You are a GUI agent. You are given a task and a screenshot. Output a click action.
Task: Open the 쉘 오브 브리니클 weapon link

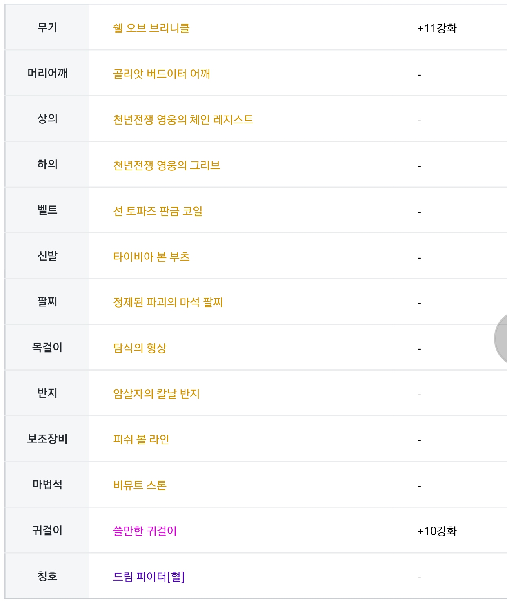[x=151, y=28]
